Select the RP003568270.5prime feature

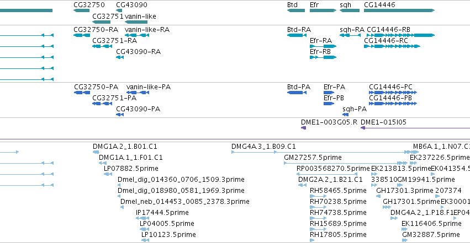coord(327,174)
